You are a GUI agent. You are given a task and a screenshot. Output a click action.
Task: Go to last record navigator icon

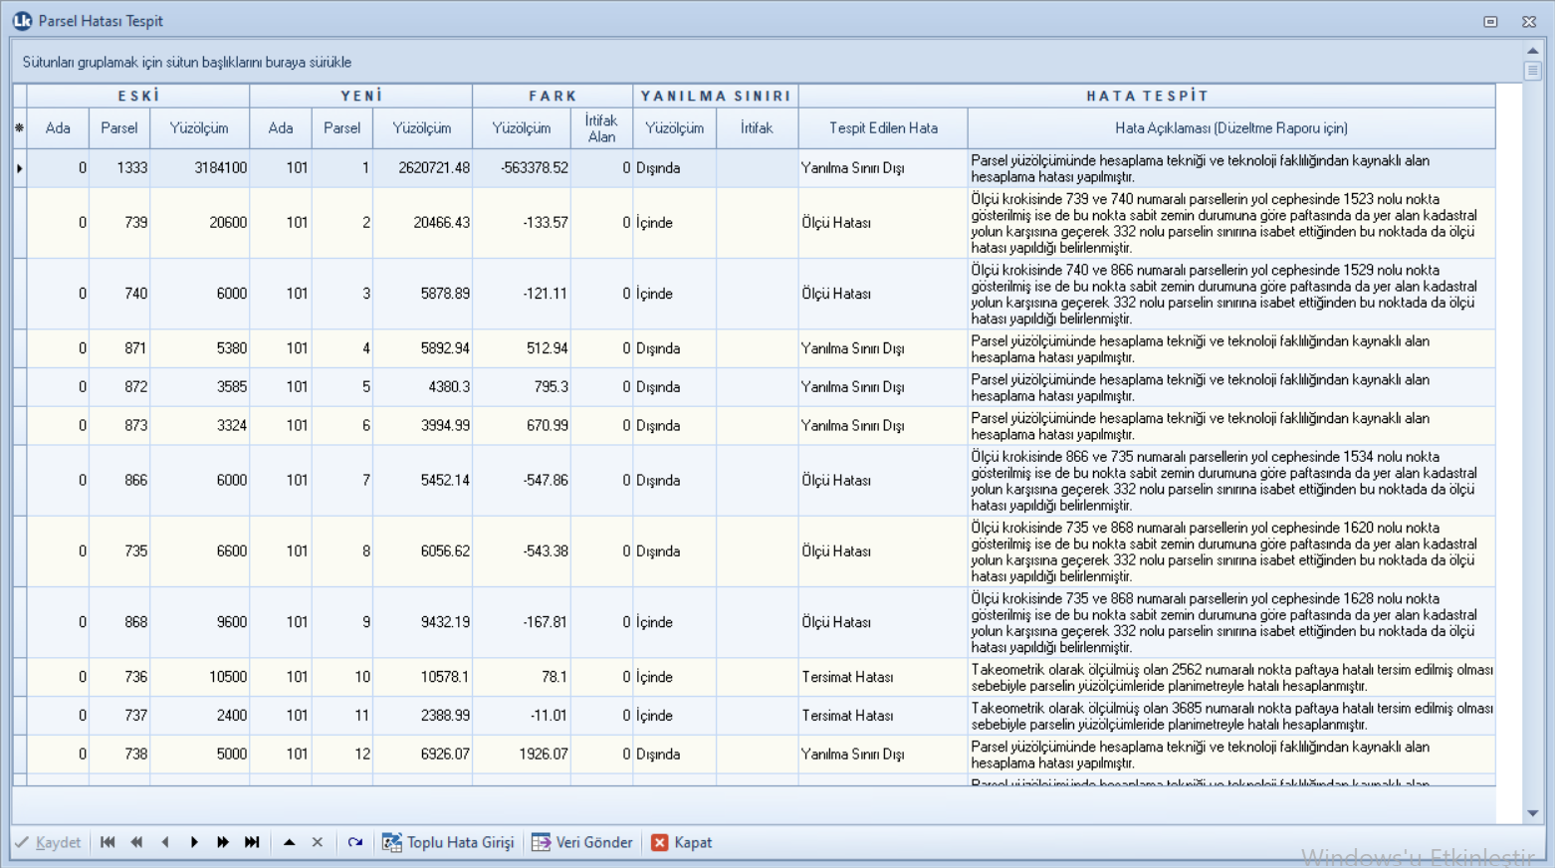point(252,842)
